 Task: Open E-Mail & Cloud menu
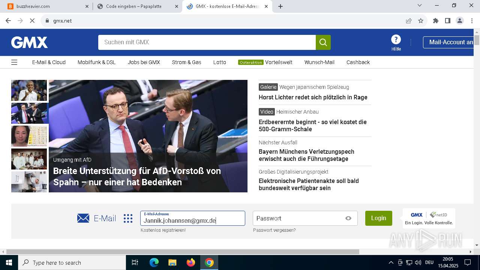(x=49, y=62)
